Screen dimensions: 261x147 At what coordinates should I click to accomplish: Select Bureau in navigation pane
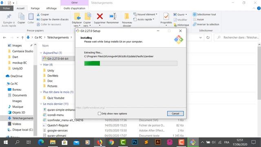17,89
